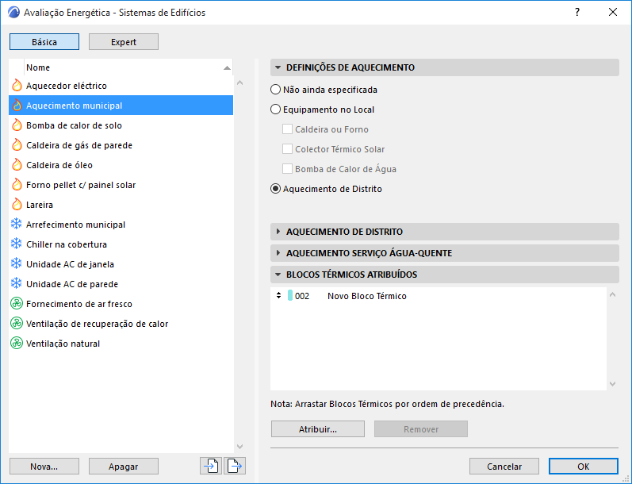The height and width of the screenshot is (484, 632).
Task: Confirm the dialog with OK
Action: click(583, 467)
